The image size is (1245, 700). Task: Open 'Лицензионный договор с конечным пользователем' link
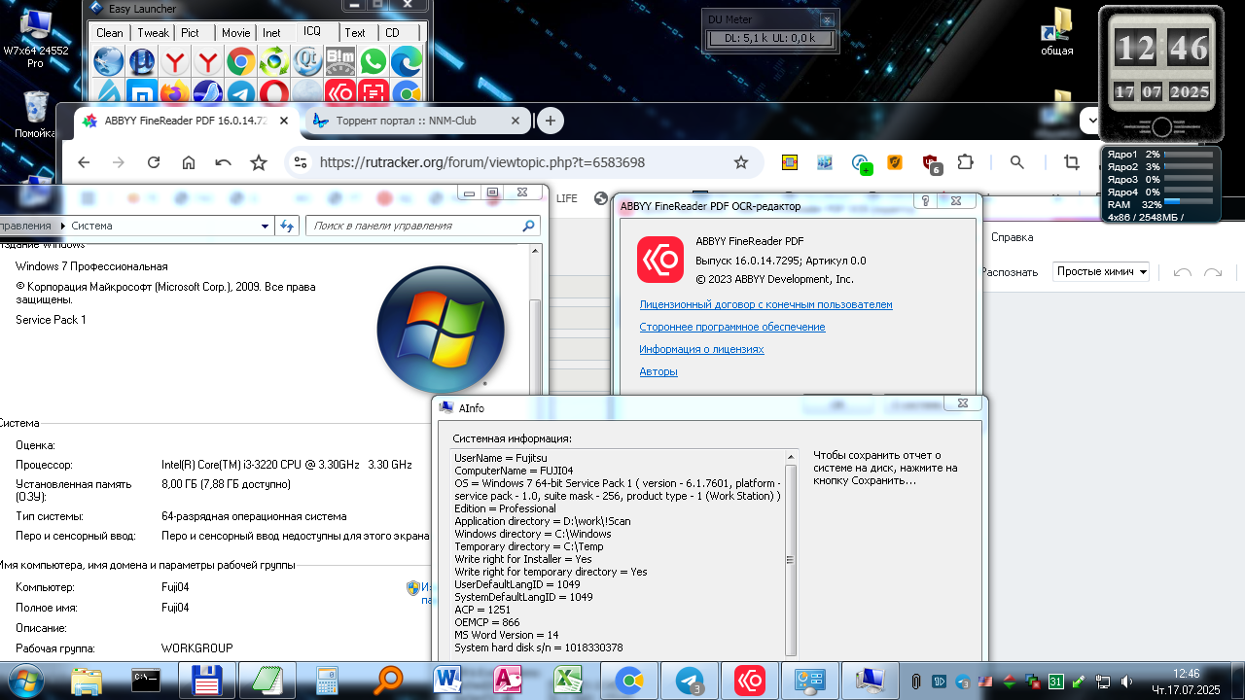tap(765, 304)
